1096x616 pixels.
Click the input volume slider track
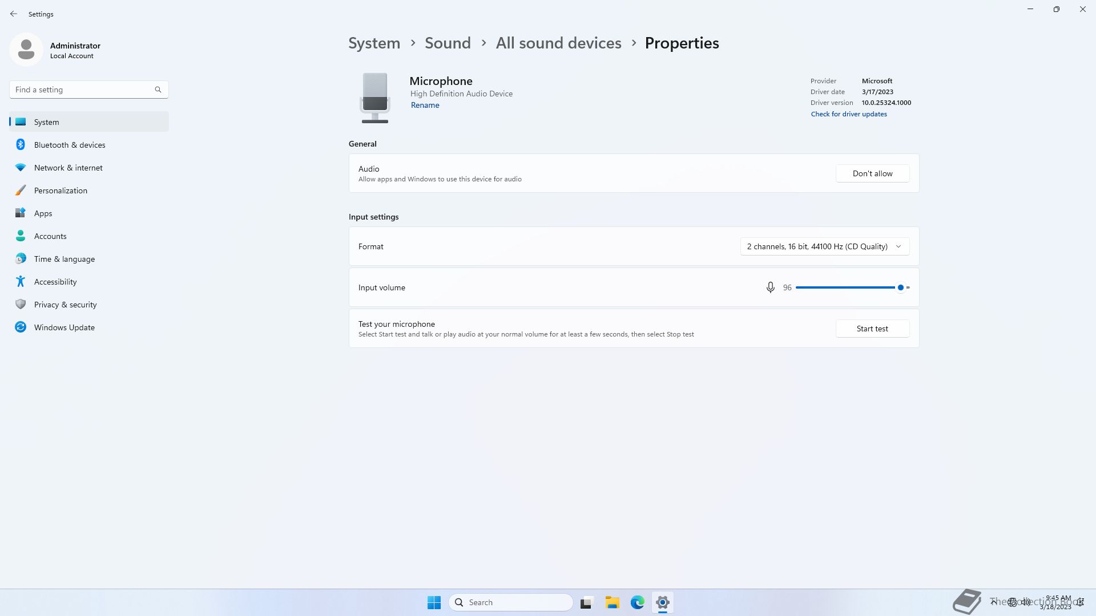[x=845, y=287]
